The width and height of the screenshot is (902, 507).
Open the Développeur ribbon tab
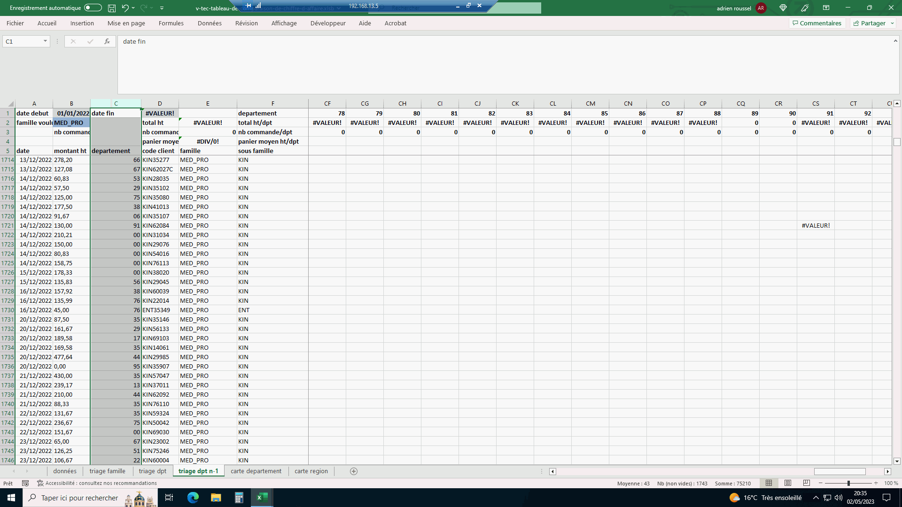pyautogui.click(x=327, y=23)
